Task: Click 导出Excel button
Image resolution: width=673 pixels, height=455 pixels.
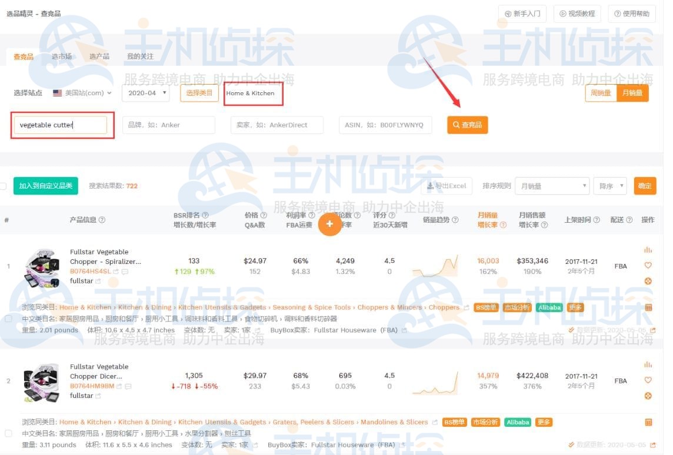Action: (x=447, y=186)
